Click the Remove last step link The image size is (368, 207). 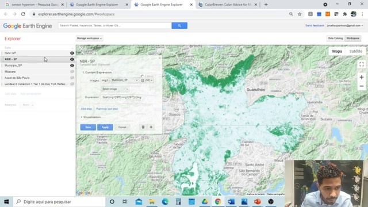(x=107, y=109)
